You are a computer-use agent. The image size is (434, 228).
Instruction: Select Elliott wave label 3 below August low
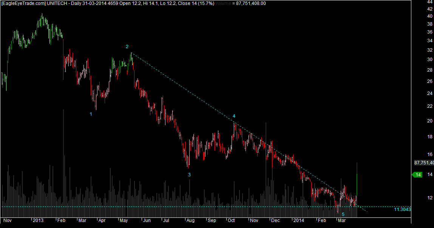coord(189,175)
